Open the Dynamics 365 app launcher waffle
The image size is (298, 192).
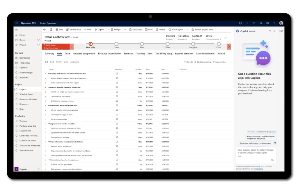(17, 23)
